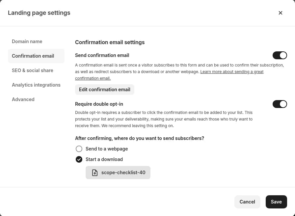
Task: Cancel the landing page settings changes
Action: coord(247,202)
